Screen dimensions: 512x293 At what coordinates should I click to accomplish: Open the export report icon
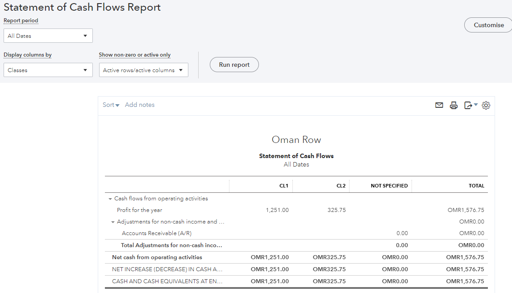(x=468, y=106)
